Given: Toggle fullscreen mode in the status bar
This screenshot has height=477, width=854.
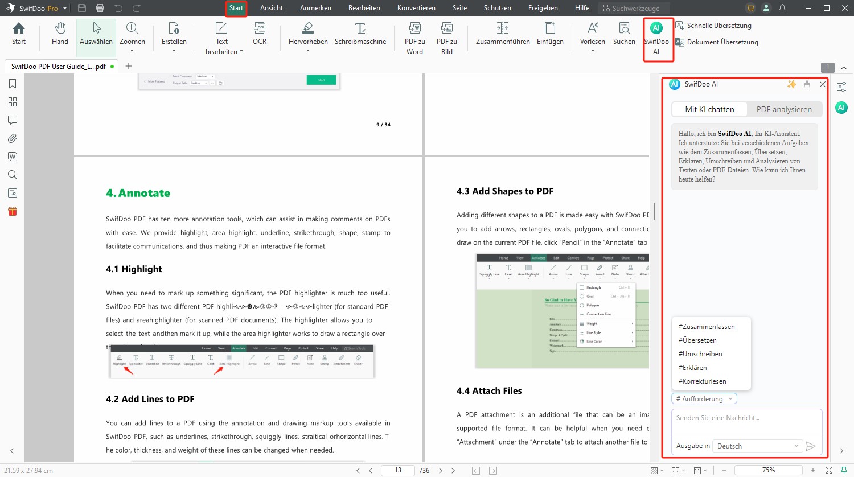Looking at the screenshot, I should point(828,470).
